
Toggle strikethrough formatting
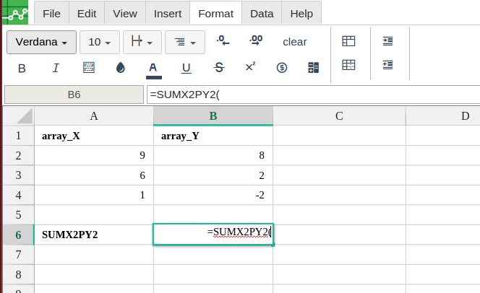tap(219, 68)
